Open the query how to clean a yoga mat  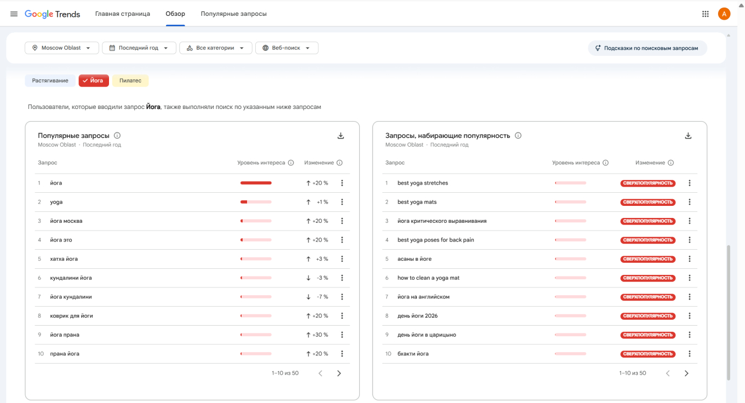428,278
